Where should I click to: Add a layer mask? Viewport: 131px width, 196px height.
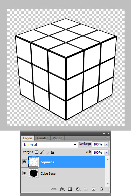pyautogui.click(x=70, y=189)
